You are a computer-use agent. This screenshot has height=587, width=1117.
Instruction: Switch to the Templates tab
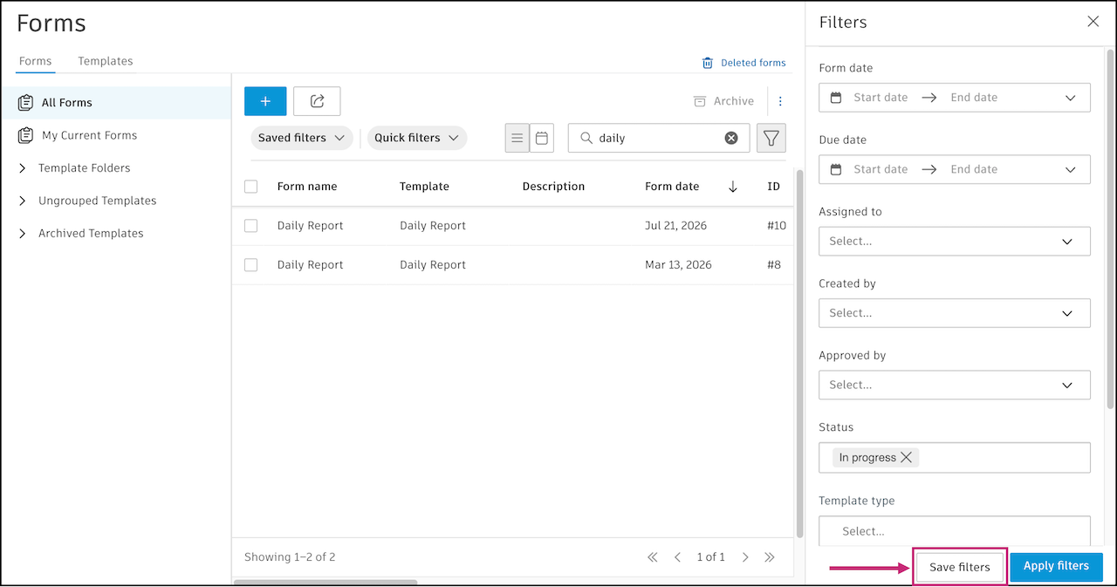(106, 62)
